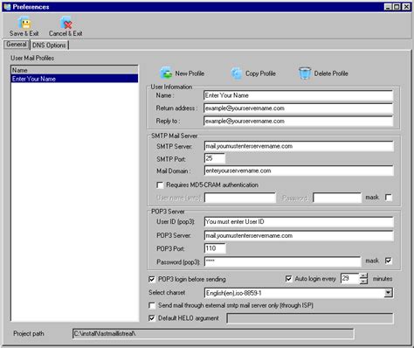The image size is (414, 348).
Task: Click the Save & Exit icon
Action: 25,24
